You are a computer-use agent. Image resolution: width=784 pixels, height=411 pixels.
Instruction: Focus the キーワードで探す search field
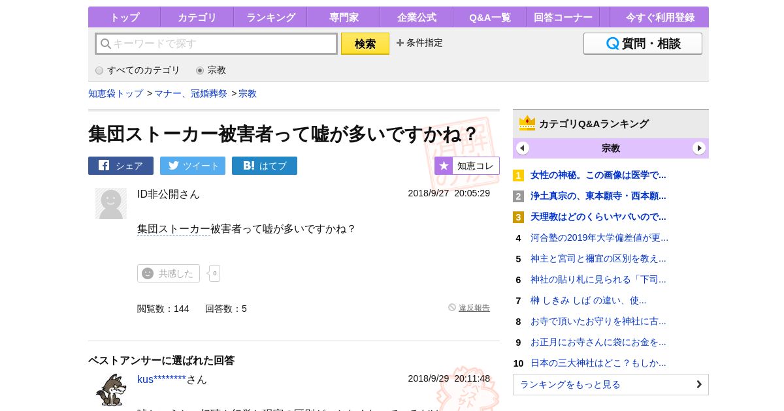click(216, 44)
